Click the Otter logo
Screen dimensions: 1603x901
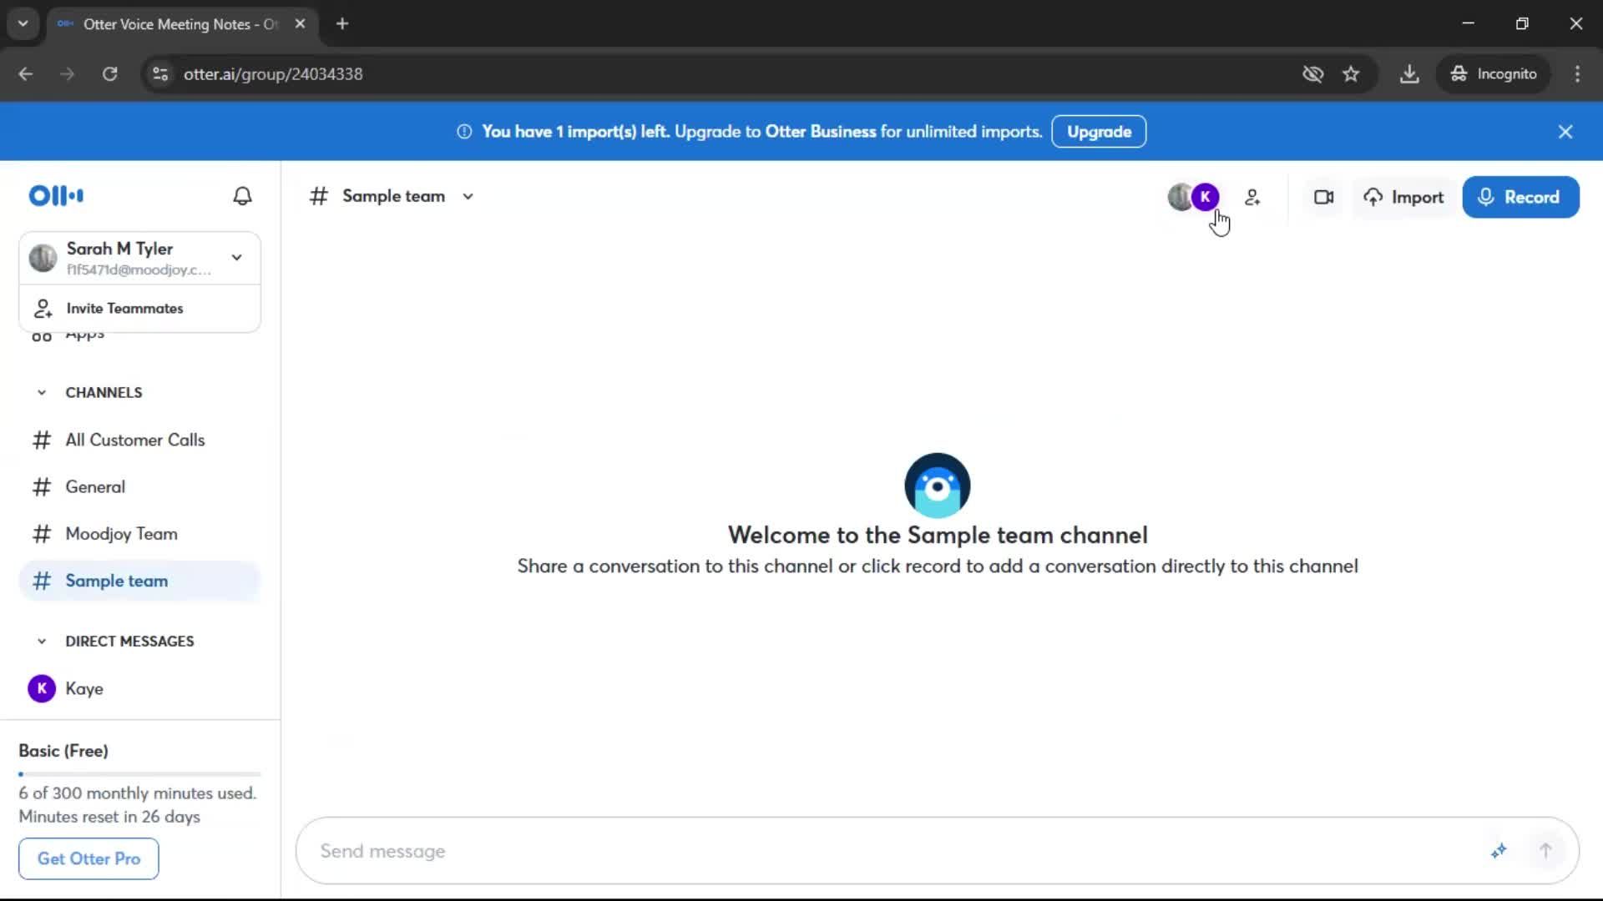pyautogui.click(x=56, y=196)
